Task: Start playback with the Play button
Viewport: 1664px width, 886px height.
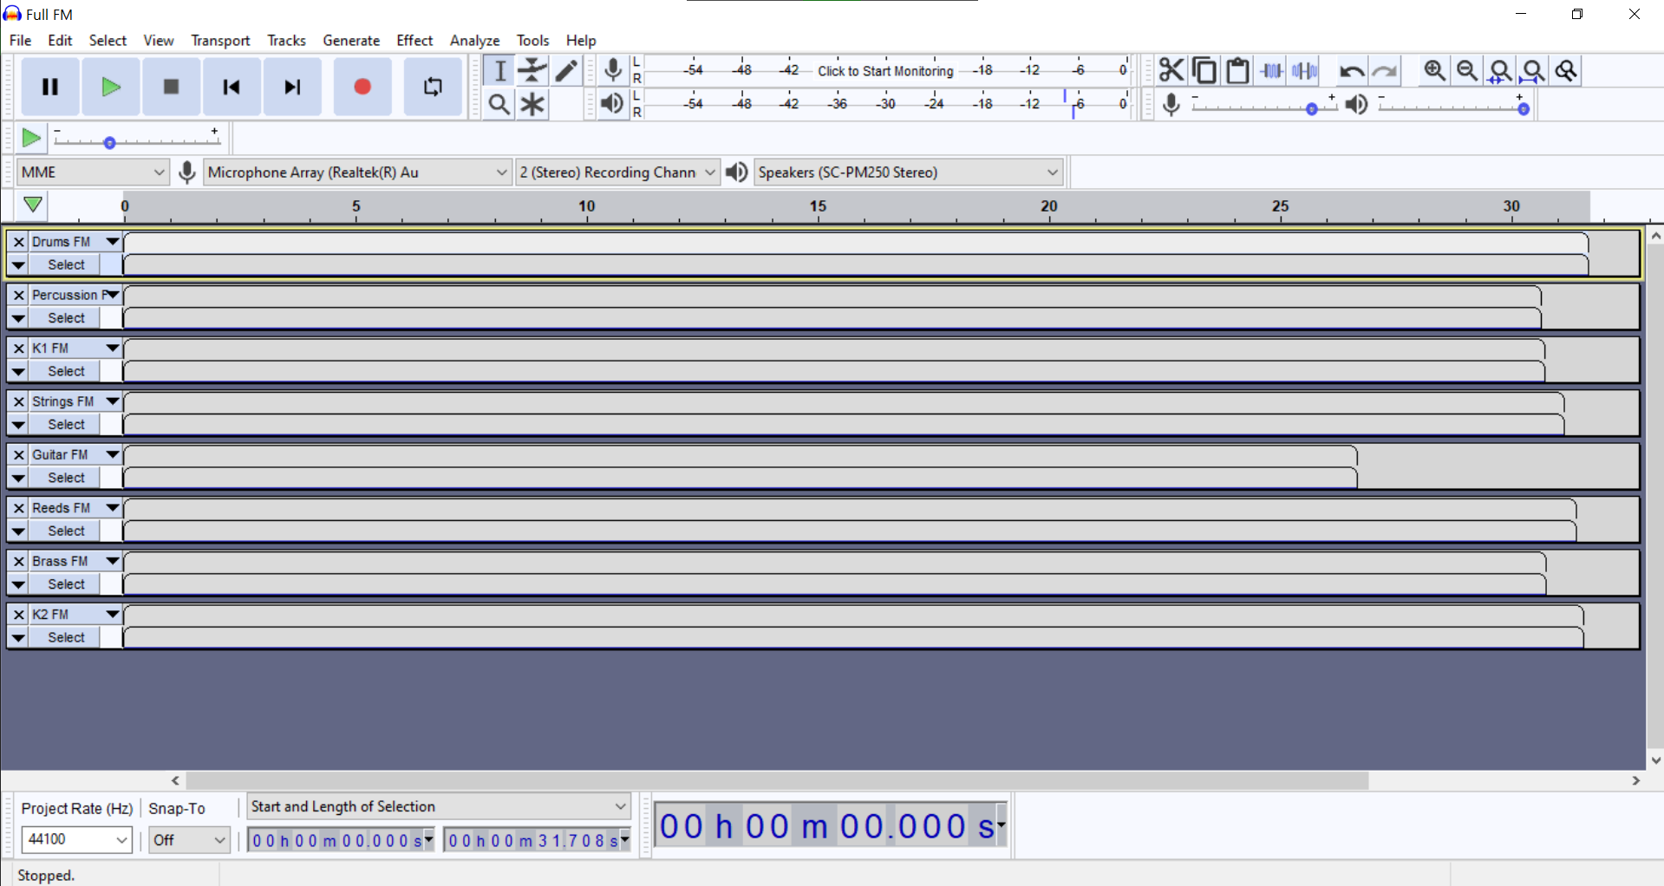Action: (x=110, y=87)
